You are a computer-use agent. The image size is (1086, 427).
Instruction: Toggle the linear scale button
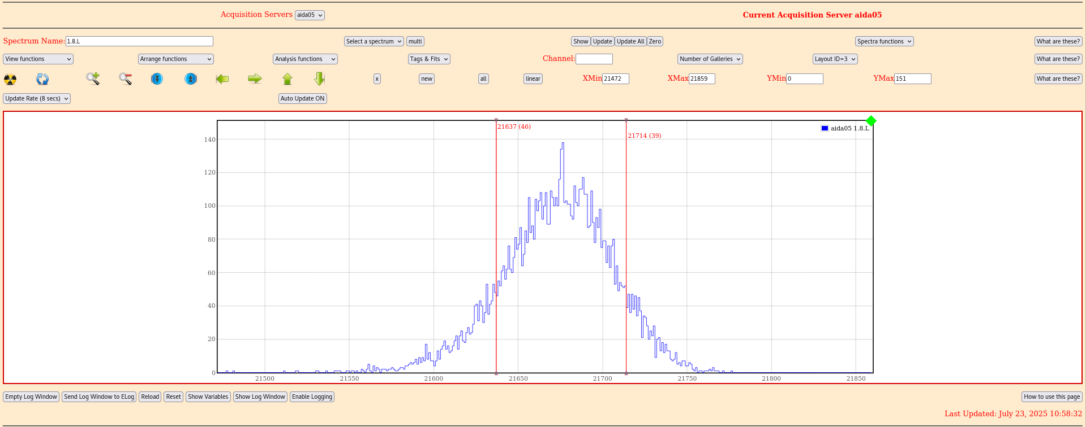[533, 79]
